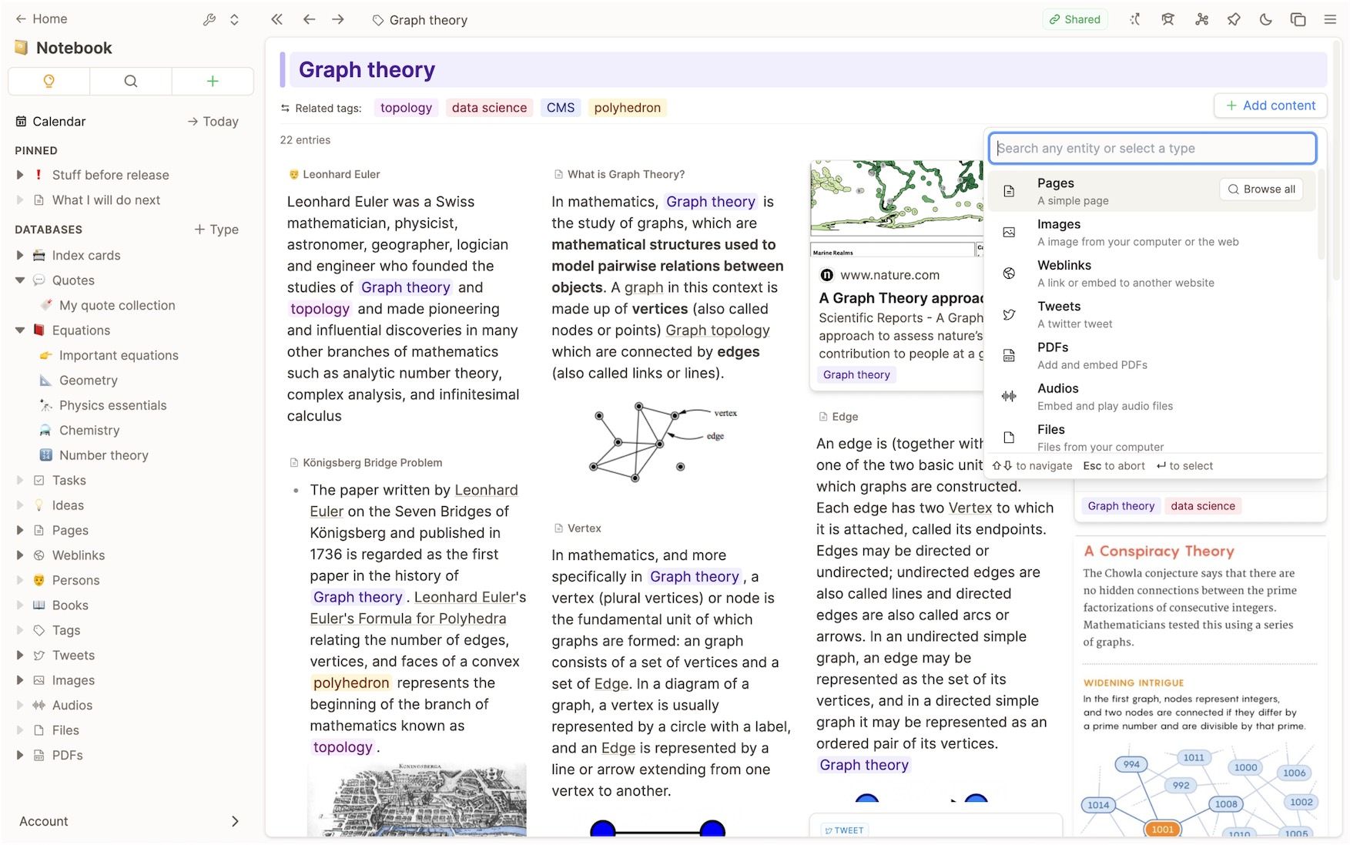Image resolution: width=1350 pixels, height=845 pixels.
Task: Choose Tweets from the content type list
Action: (1059, 306)
